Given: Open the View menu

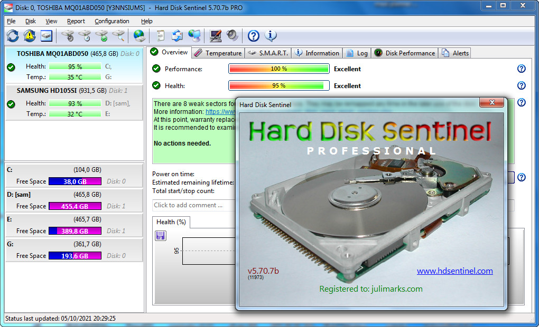Looking at the screenshot, I should coord(51,21).
